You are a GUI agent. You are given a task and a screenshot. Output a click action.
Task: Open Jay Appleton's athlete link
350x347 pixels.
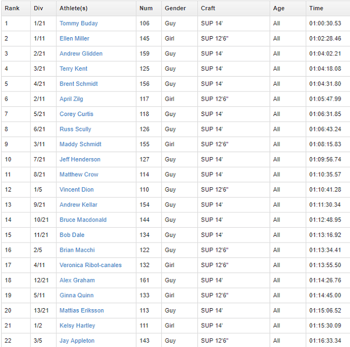pyautogui.click(x=77, y=340)
